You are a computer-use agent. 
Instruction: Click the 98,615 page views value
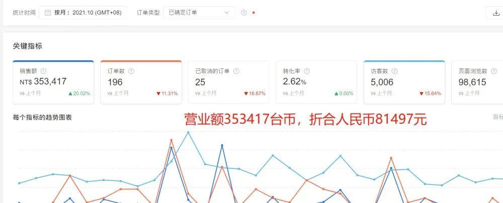[x=472, y=82]
